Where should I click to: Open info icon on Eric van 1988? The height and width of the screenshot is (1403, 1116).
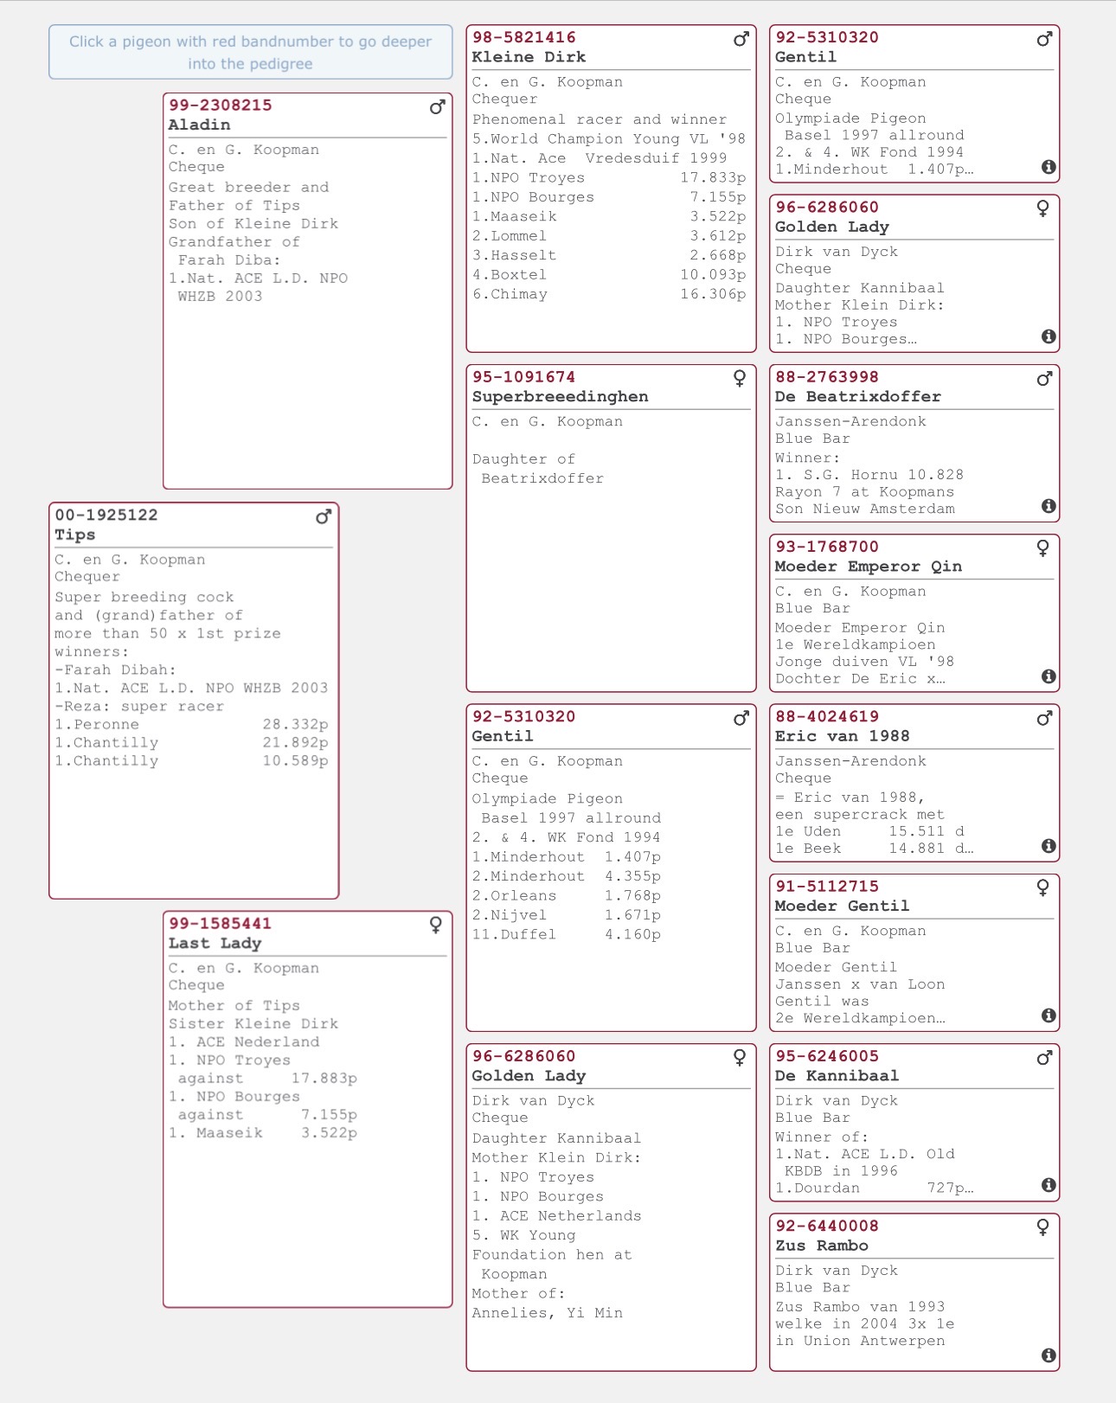(1049, 846)
